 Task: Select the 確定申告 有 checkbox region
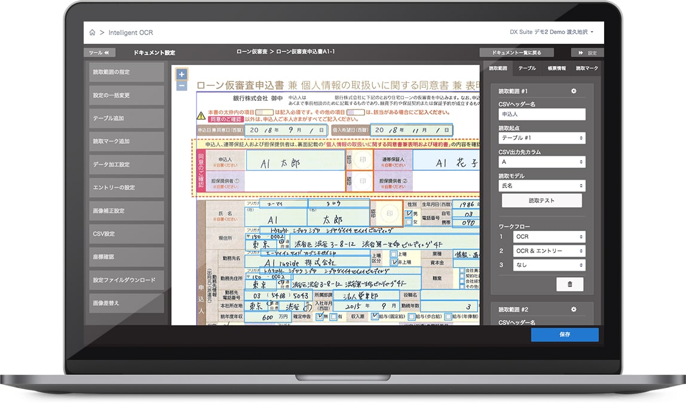tap(334, 316)
